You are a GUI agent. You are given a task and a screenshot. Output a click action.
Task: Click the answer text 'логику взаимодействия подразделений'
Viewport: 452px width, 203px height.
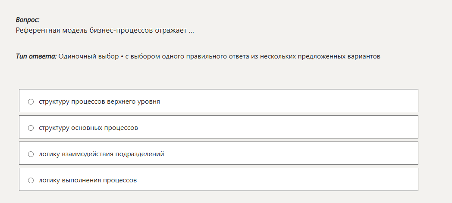tap(101, 154)
